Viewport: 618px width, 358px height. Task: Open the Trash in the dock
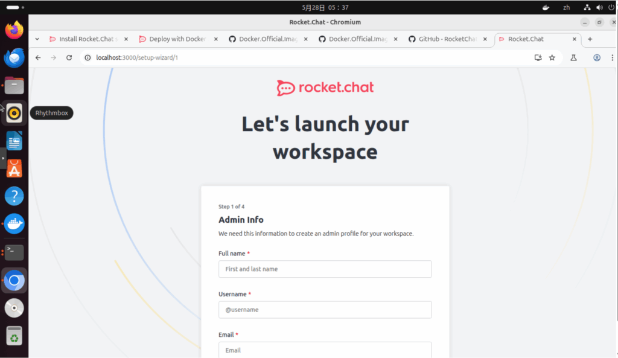[14, 336]
